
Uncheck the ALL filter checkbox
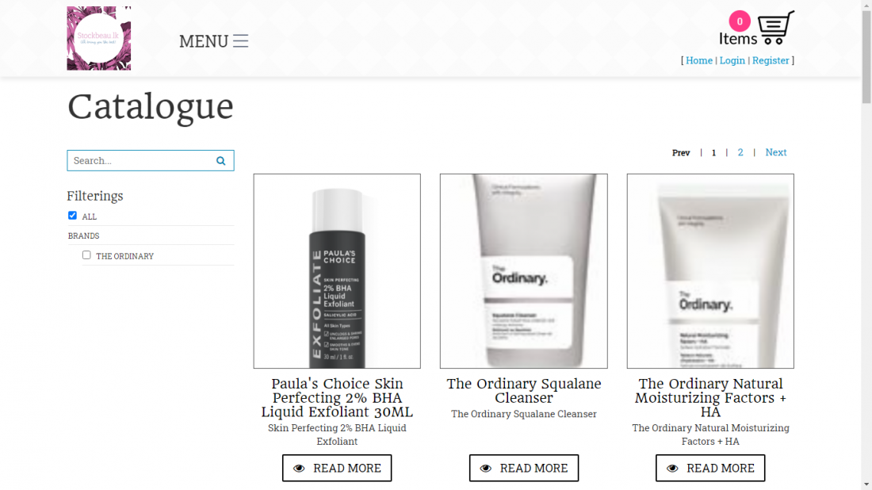(72, 215)
